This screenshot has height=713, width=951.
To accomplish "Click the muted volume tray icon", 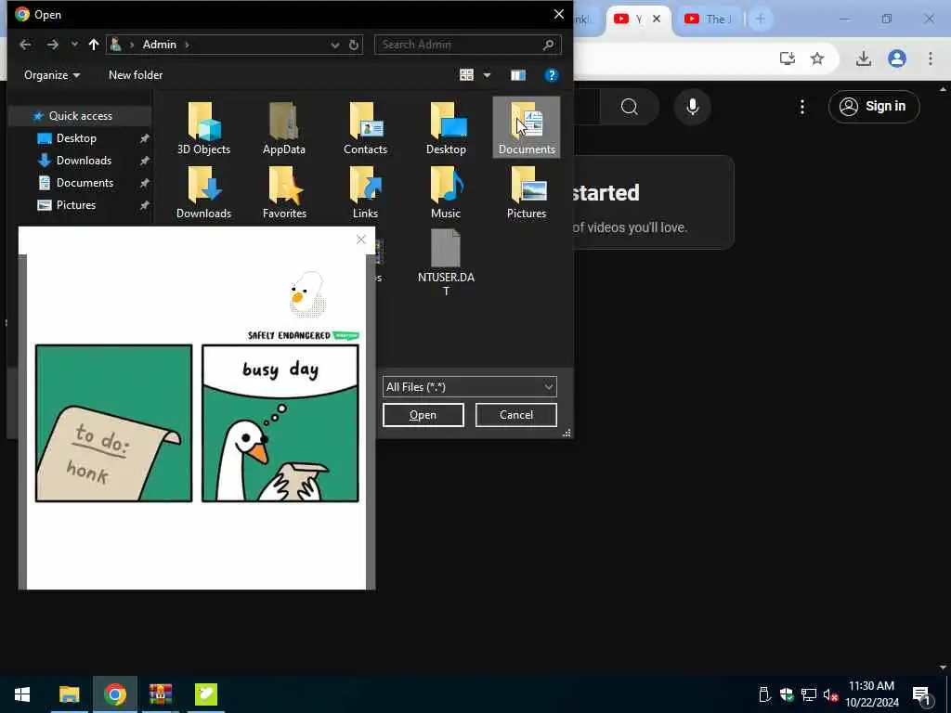I will [830, 694].
